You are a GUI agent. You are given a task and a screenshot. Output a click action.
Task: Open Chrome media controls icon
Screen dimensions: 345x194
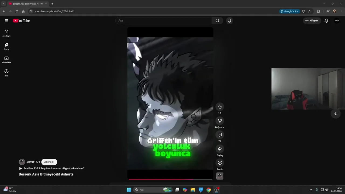pyautogui.click(x=328, y=11)
